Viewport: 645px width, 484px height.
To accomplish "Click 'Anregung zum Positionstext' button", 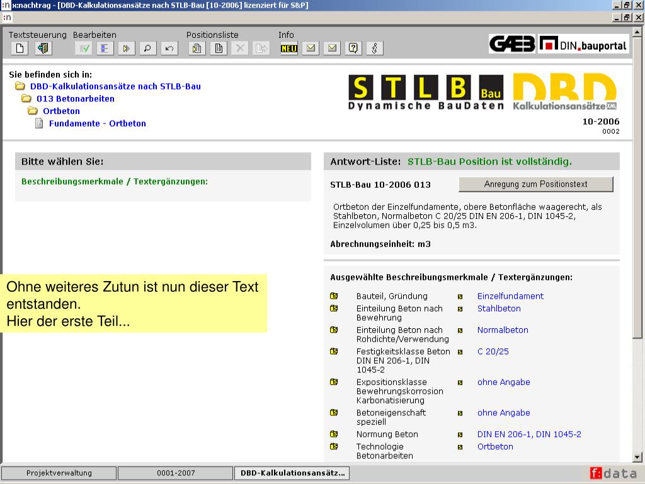I will pos(535,184).
